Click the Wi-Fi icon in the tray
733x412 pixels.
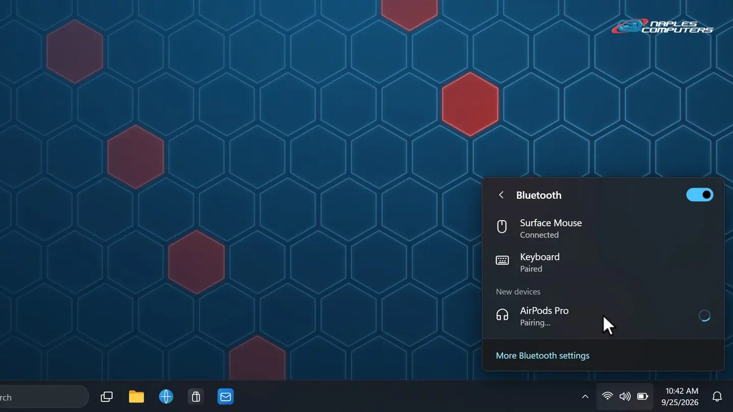607,396
